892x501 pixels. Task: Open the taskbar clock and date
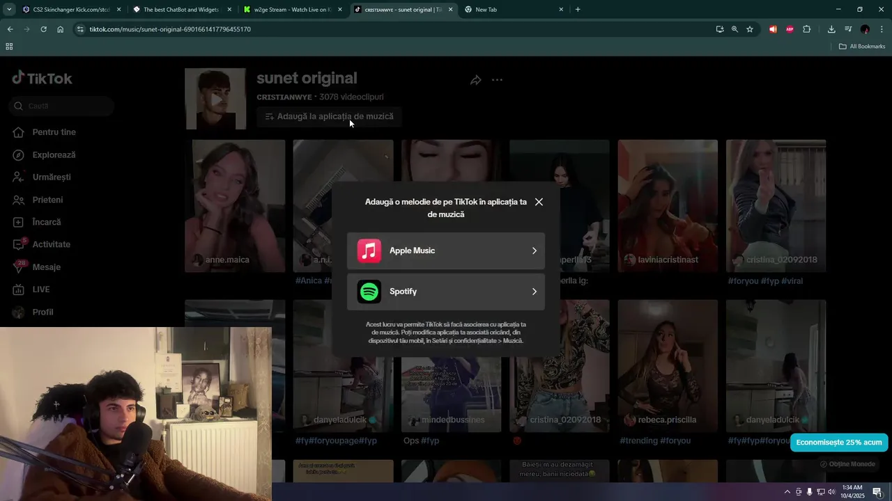[x=852, y=491]
